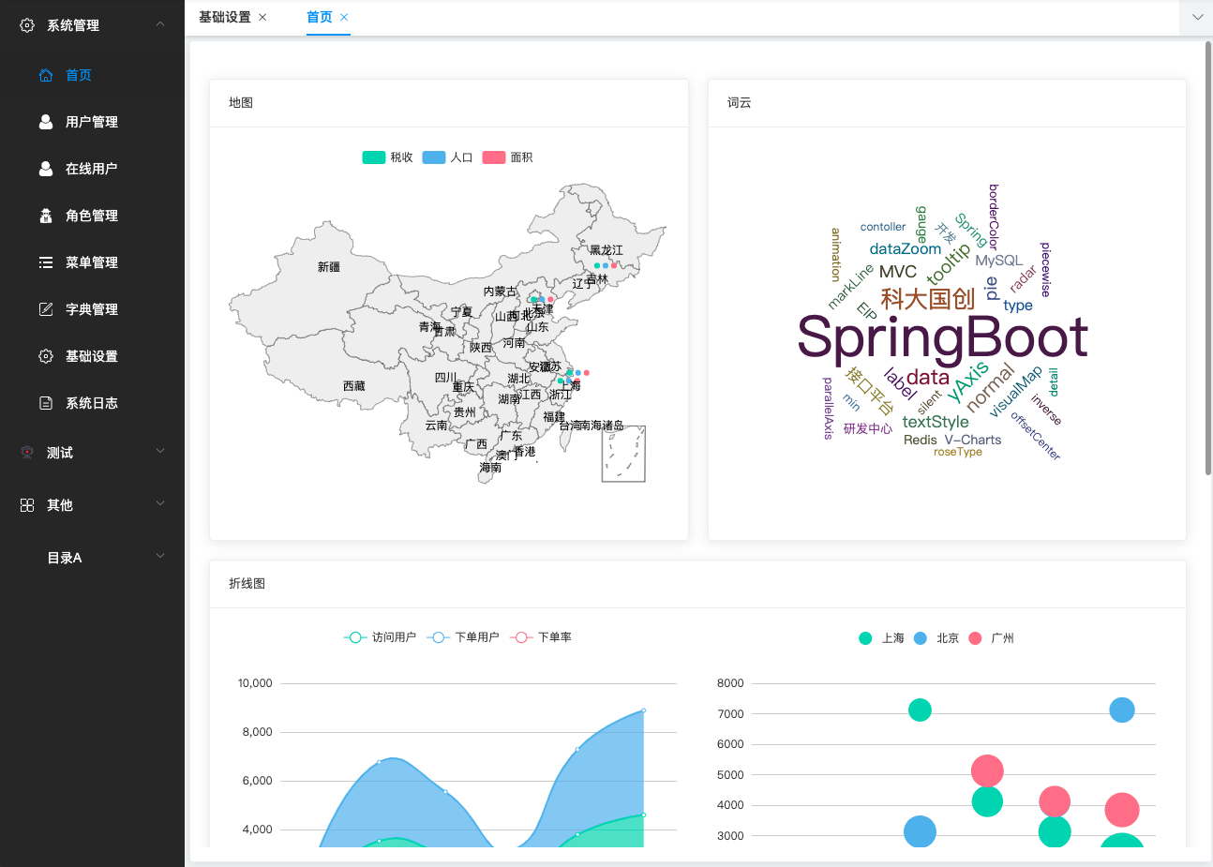The image size is (1213, 867).
Task: Open the tabs dropdown arrow at top right
Action: (x=1197, y=17)
